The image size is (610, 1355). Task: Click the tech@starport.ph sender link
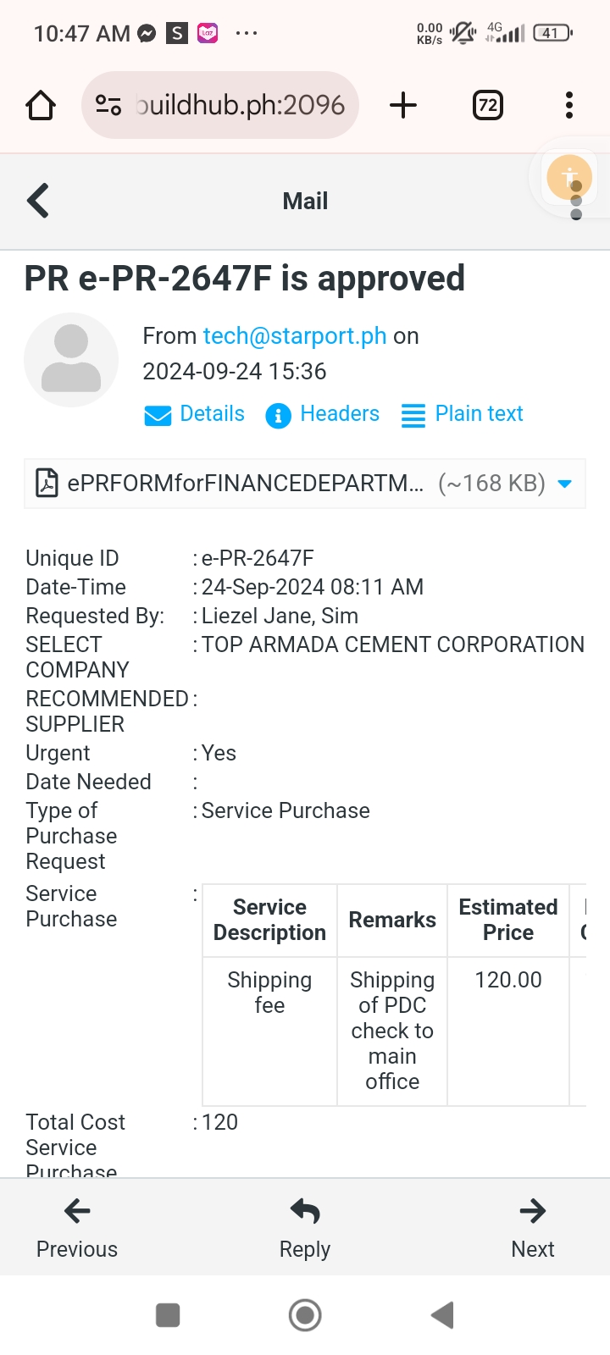tap(295, 336)
